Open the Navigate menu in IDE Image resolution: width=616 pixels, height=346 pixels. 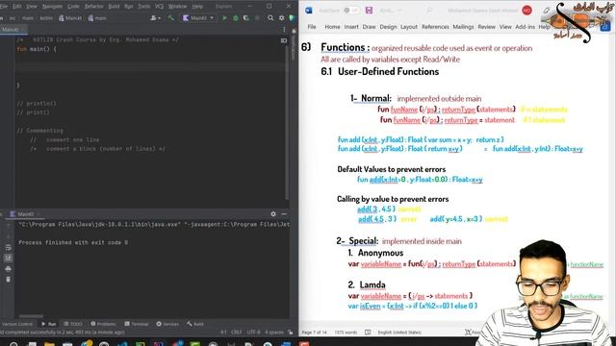click(52, 7)
